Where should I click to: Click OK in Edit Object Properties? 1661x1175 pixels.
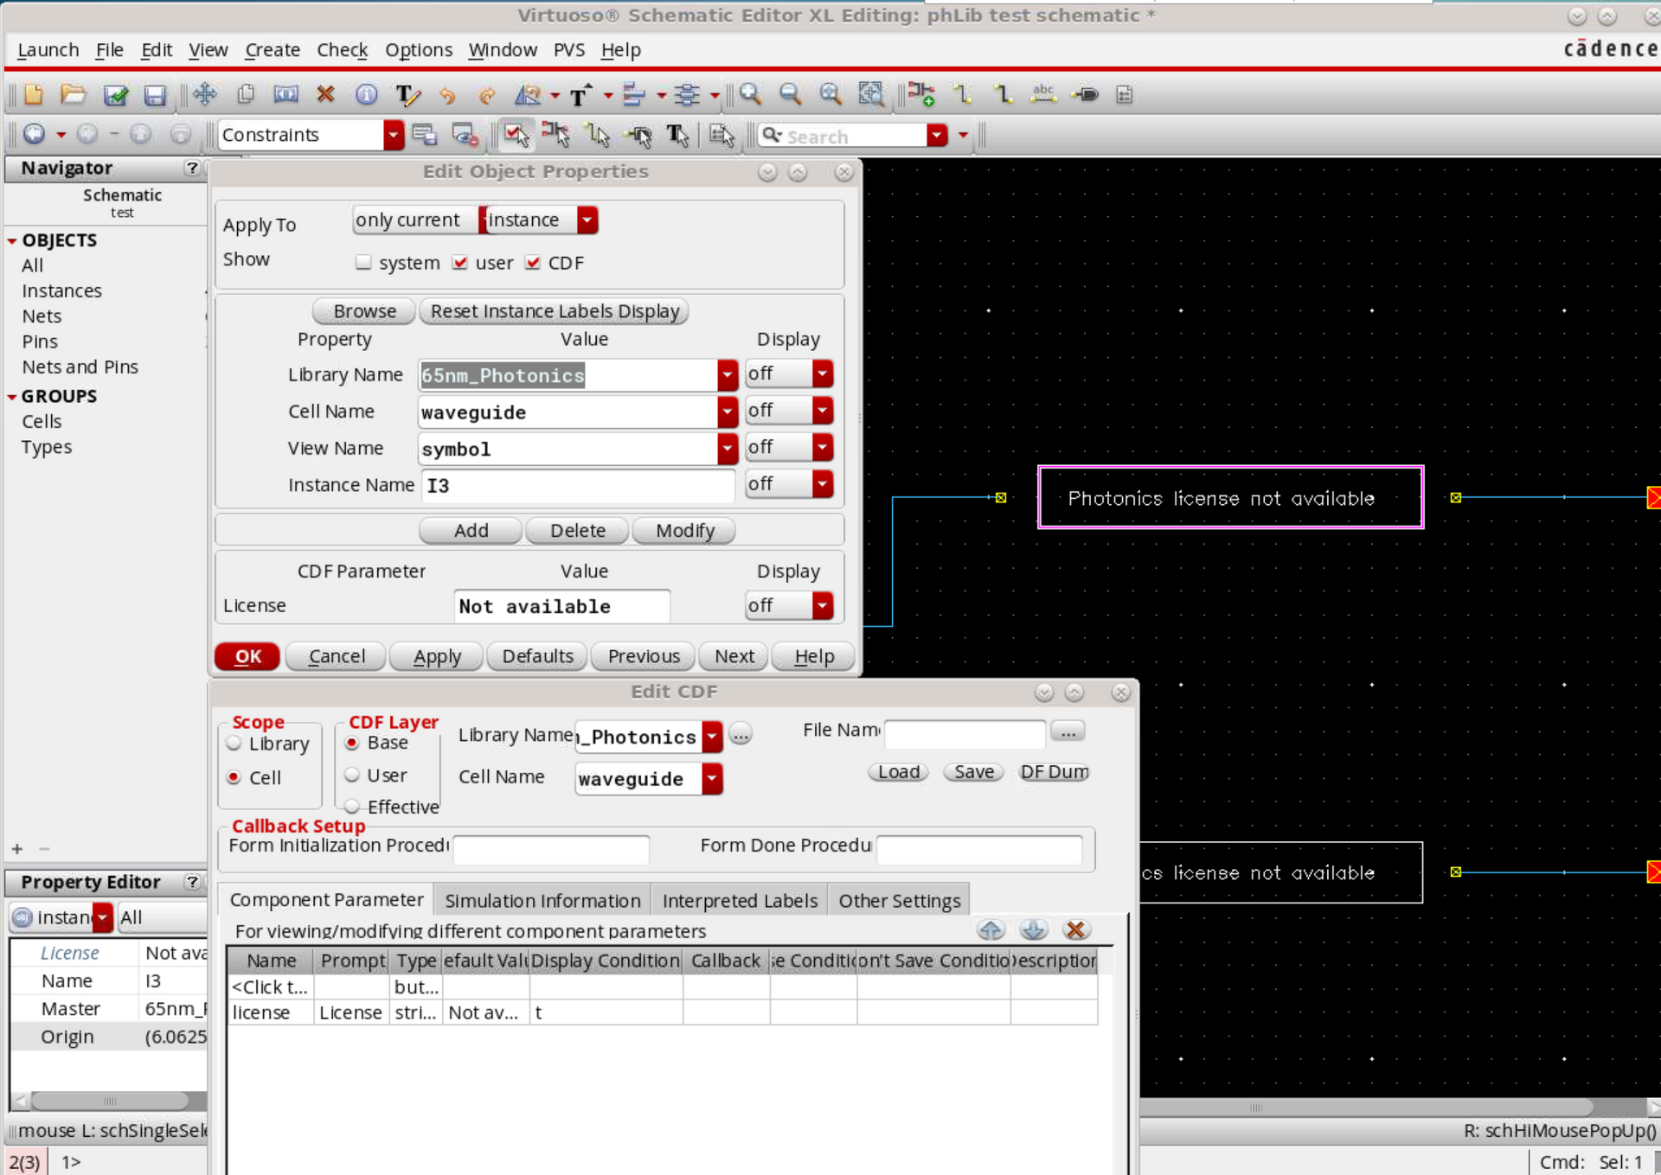247,656
